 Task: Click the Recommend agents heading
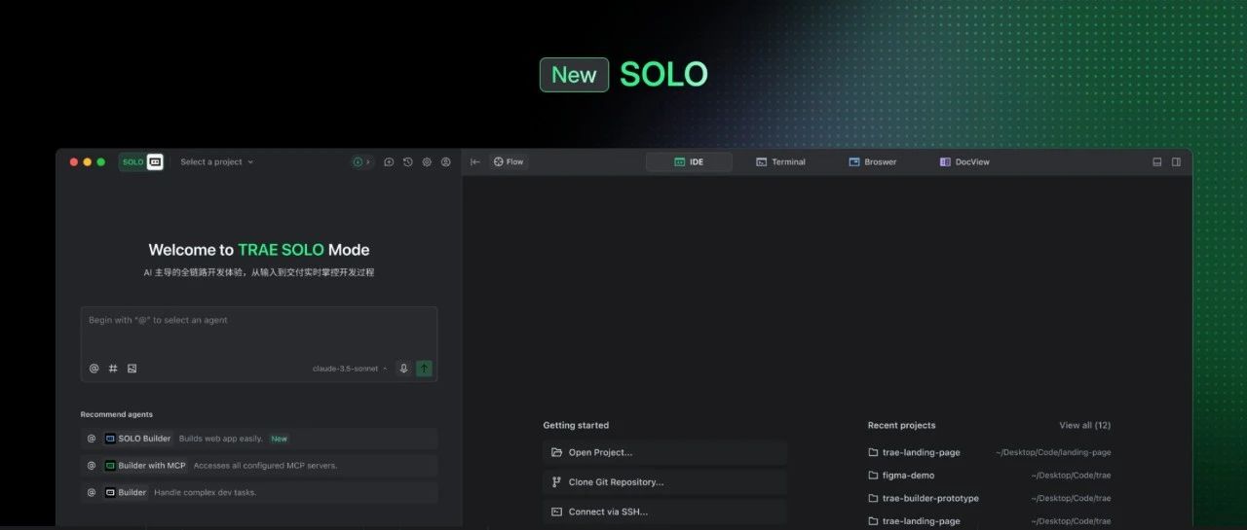[x=116, y=414]
